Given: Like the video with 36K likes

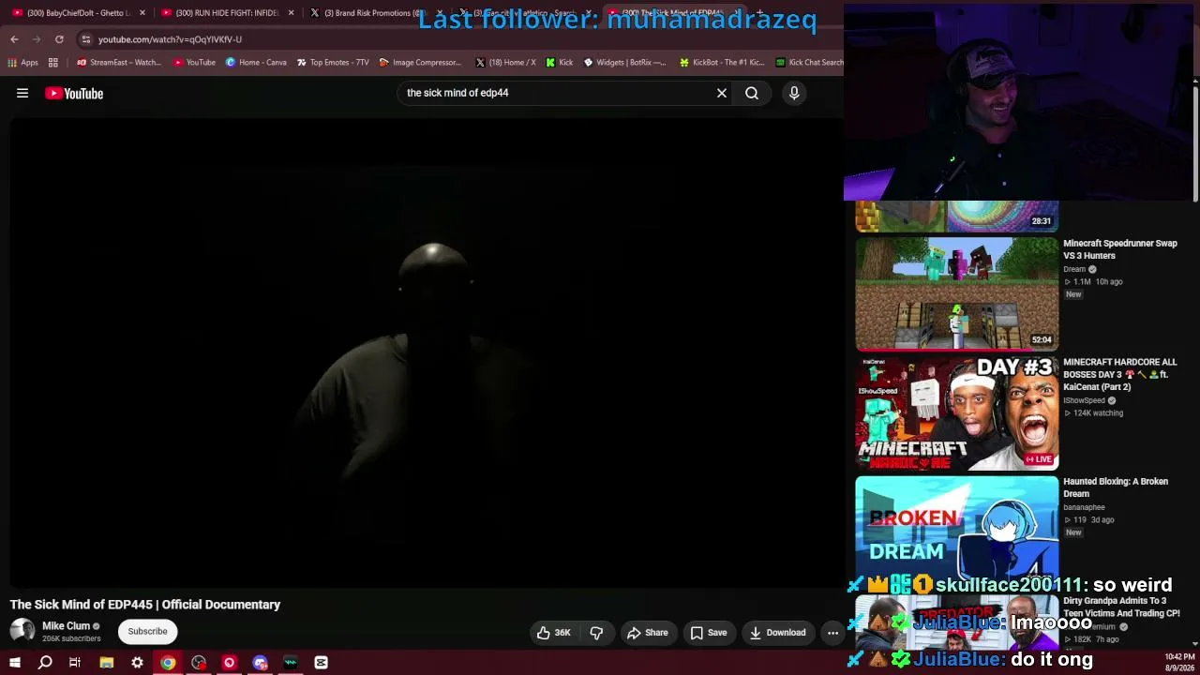Looking at the screenshot, I should point(553,633).
